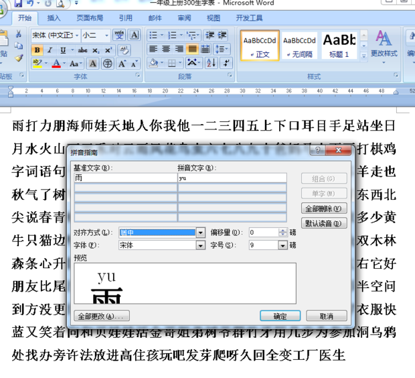Toggle Underline formatting
The height and width of the screenshot is (378, 415).
[63, 50]
